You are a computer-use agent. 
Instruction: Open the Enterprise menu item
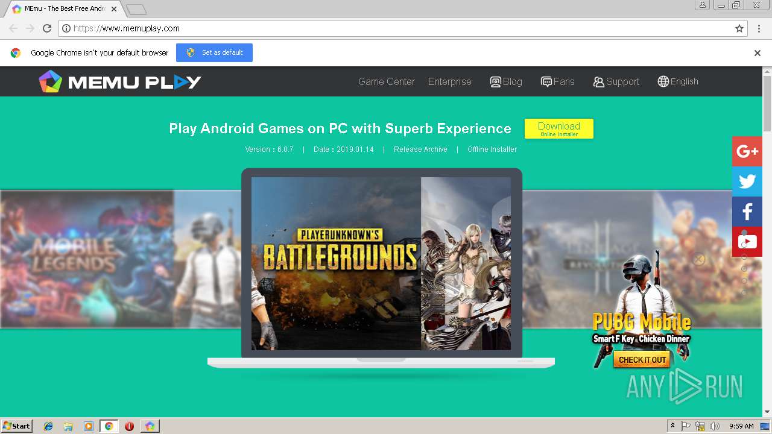coord(450,81)
